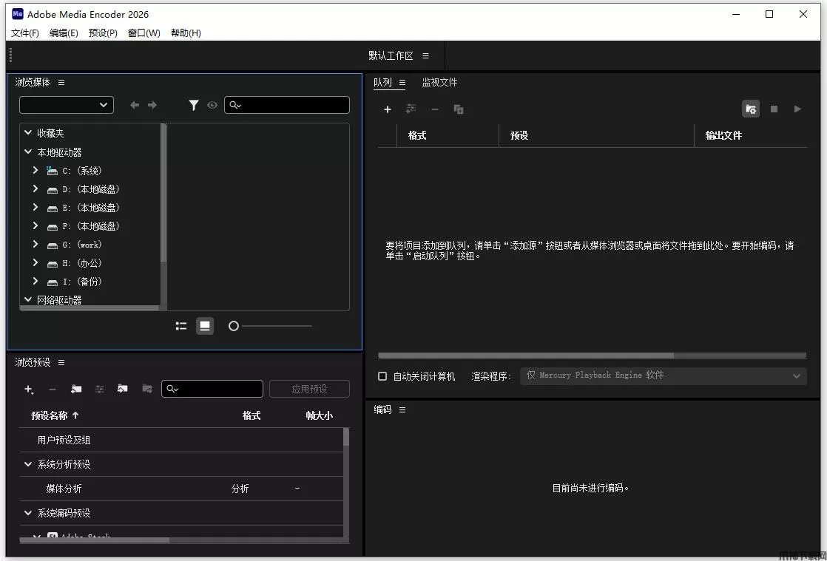This screenshot has height=561, width=827.
Task: Collapse the 系统分析预设 group
Action: 28,464
